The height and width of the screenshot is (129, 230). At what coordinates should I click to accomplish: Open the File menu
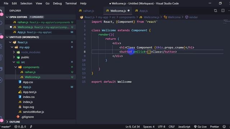tap(6, 3)
